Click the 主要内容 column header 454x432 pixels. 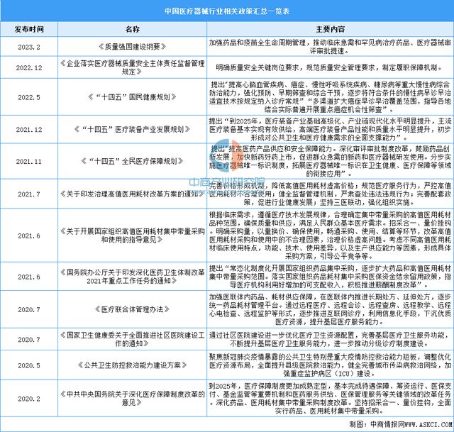coord(330,29)
